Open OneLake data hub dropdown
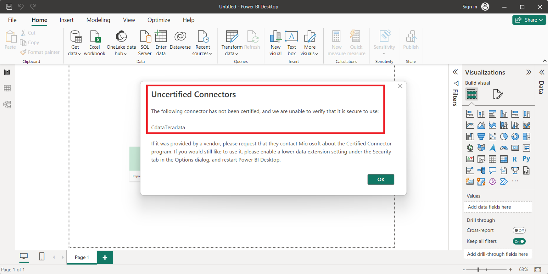548x274 pixels. (121, 43)
